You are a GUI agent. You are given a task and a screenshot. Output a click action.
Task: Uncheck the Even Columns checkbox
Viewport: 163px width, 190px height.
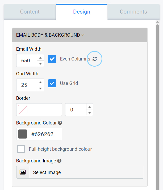52,59
